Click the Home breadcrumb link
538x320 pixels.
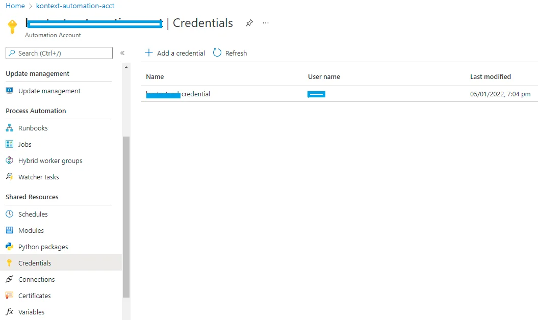[x=15, y=6]
